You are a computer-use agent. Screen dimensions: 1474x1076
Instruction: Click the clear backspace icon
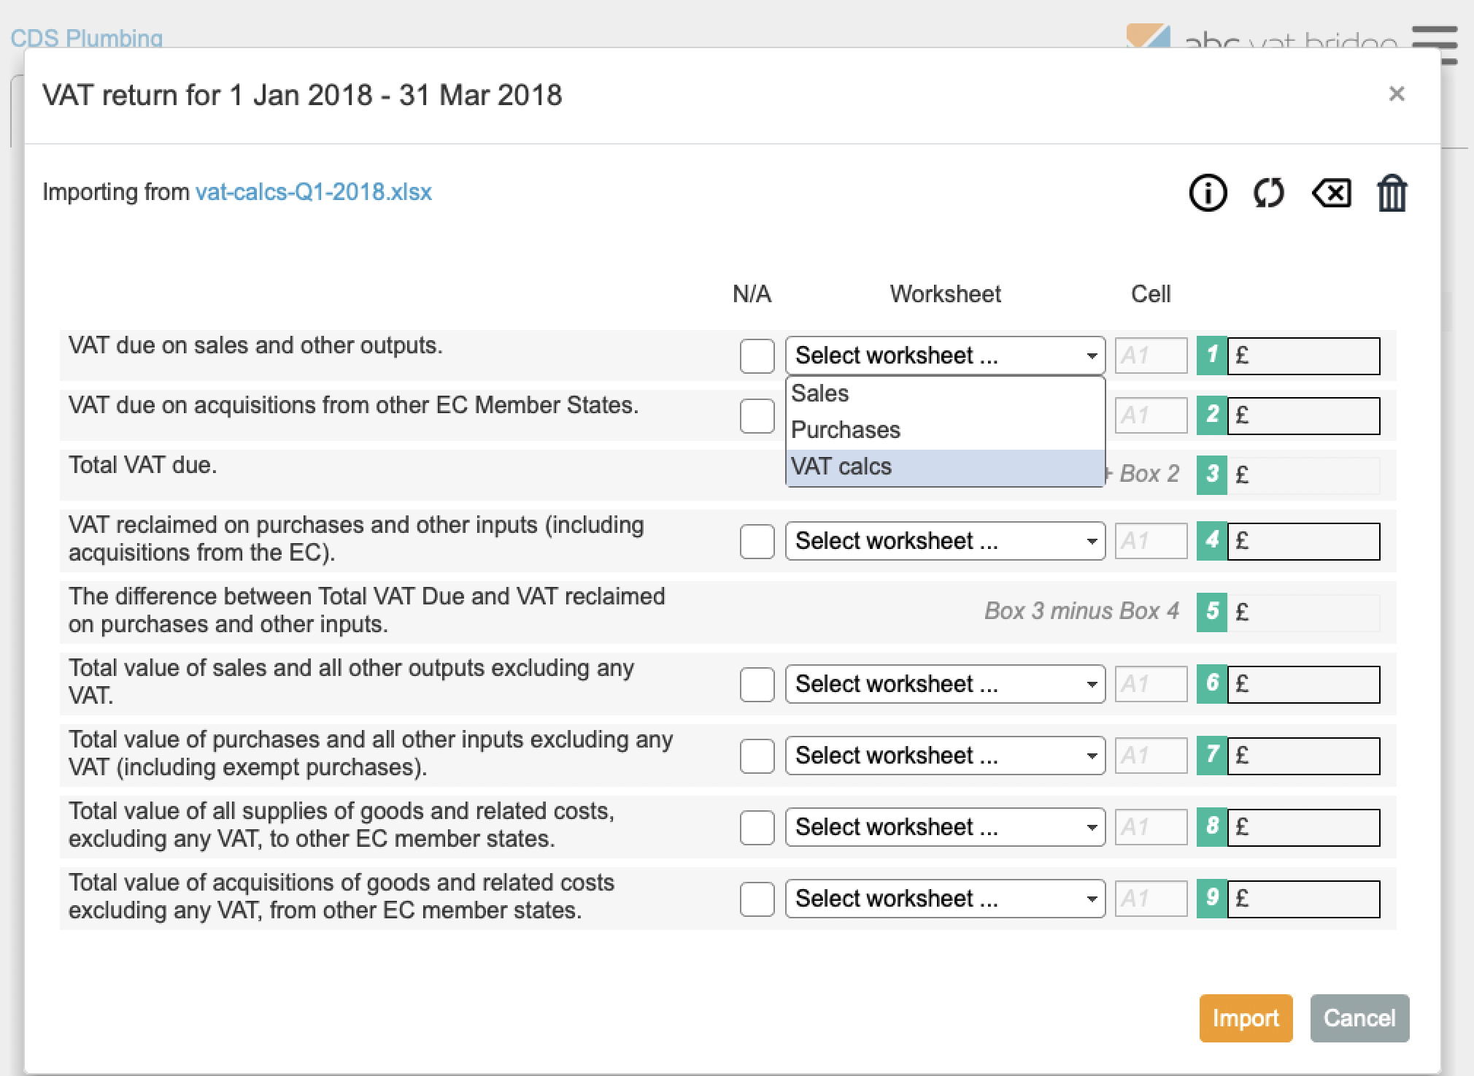1332,193
